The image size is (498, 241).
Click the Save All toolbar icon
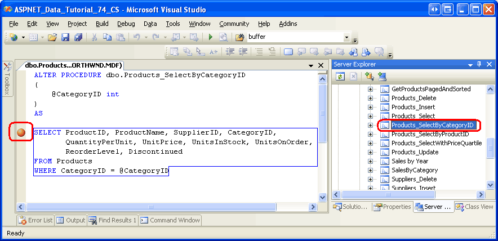pyautogui.click(x=78, y=37)
